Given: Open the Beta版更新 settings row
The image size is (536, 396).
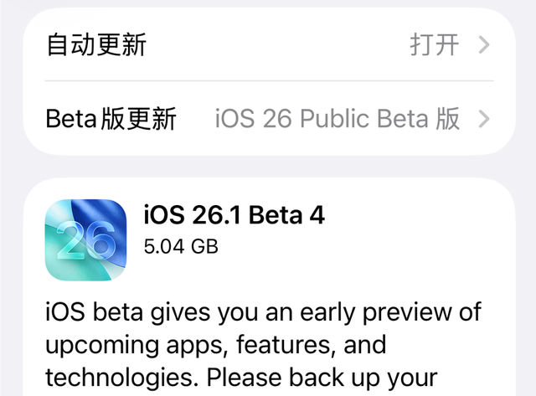Looking at the screenshot, I should 111,119.
